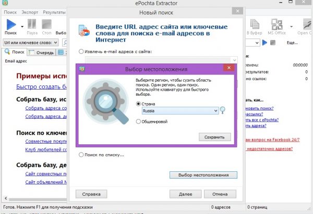Click the Пауза toolbar icon
Screen dimensions: 313x214
(x=32, y=24)
